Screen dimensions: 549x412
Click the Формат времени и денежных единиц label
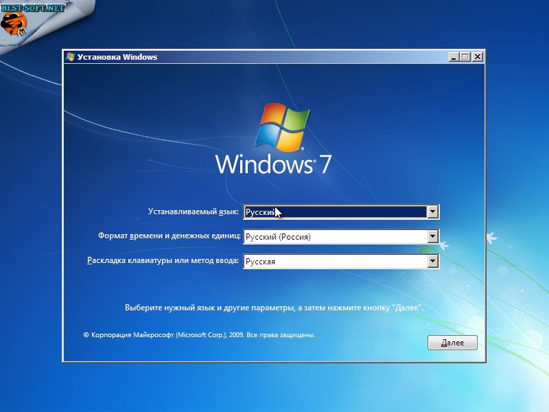point(169,236)
